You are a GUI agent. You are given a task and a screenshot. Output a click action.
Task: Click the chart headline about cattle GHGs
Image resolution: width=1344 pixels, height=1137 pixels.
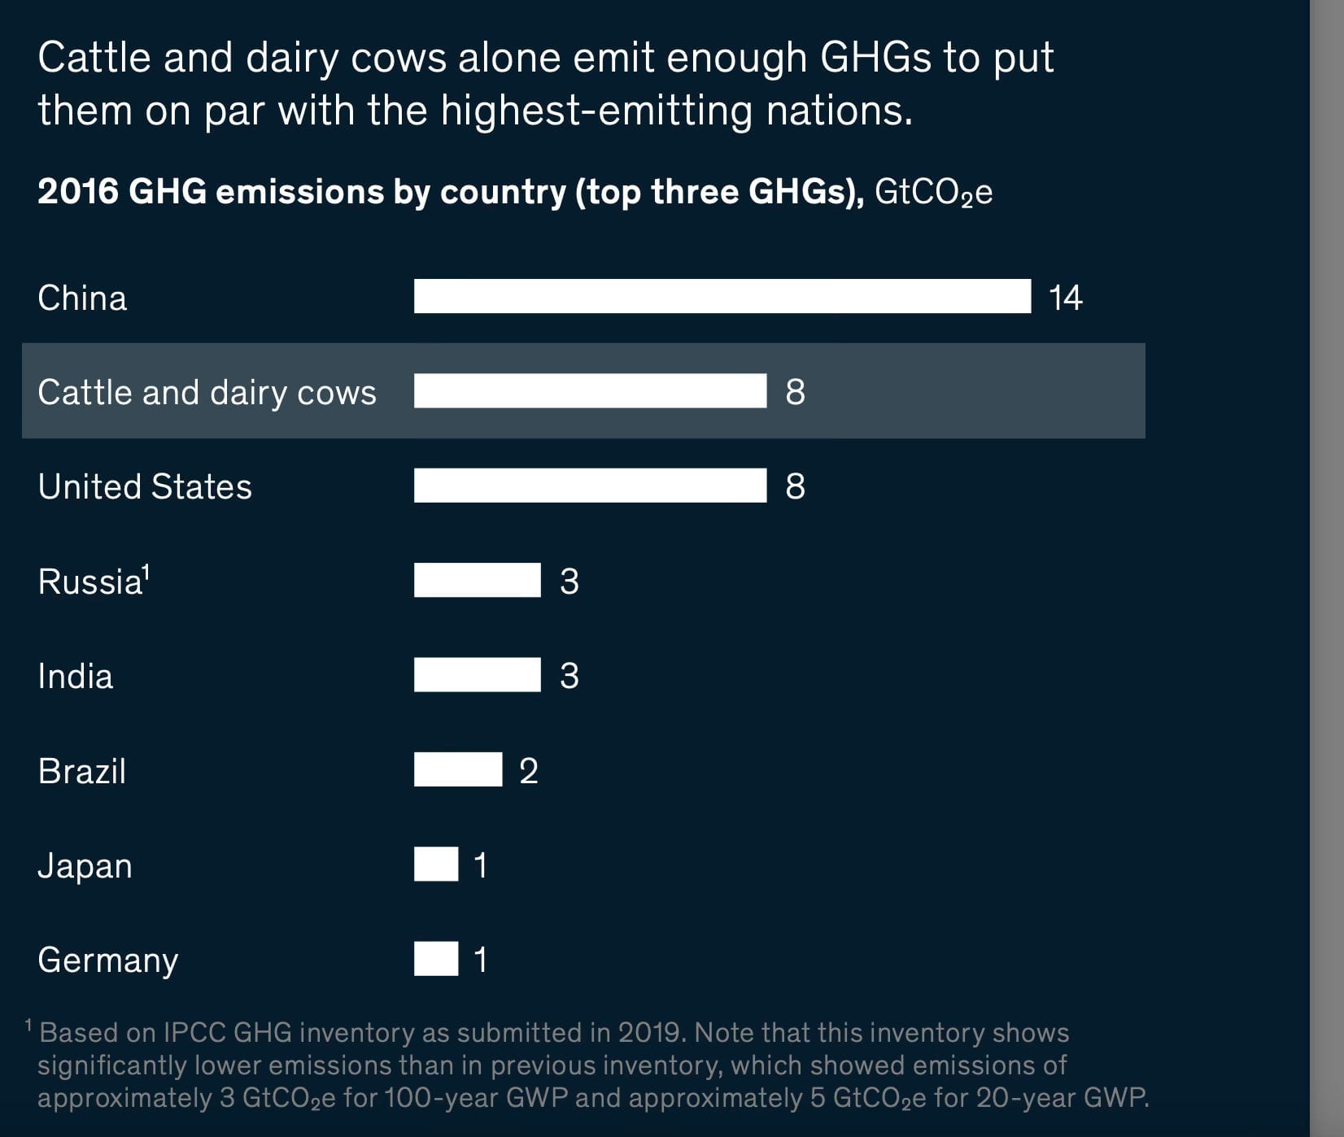pos(546,84)
